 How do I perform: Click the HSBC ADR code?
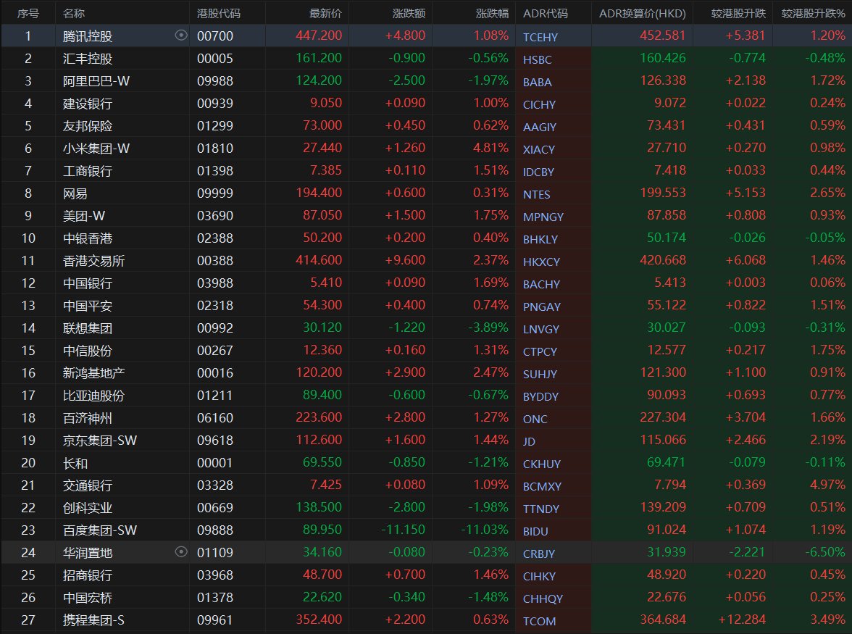click(538, 59)
